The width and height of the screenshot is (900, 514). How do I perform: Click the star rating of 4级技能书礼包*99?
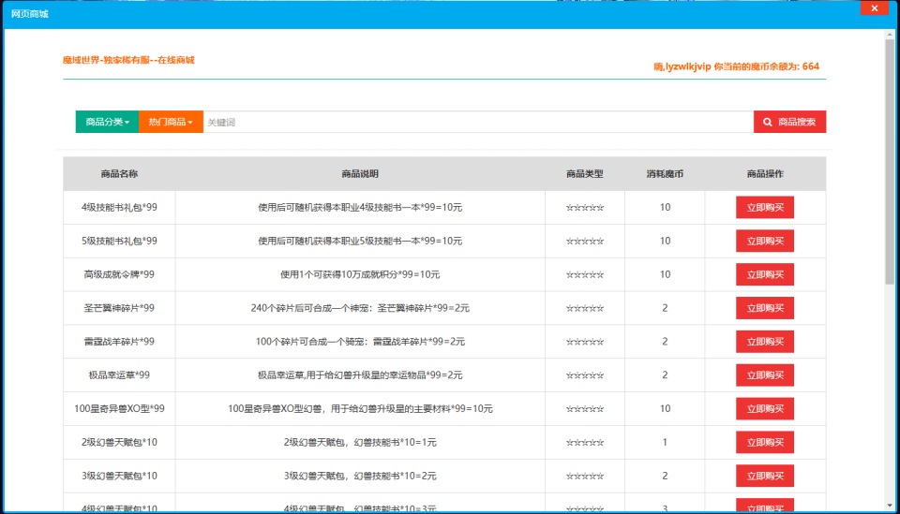coord(584,208)
